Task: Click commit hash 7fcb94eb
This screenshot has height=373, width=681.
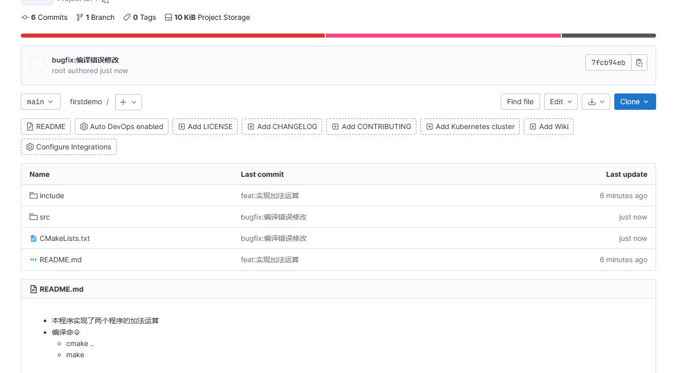Action: click(x=608, y=63)
